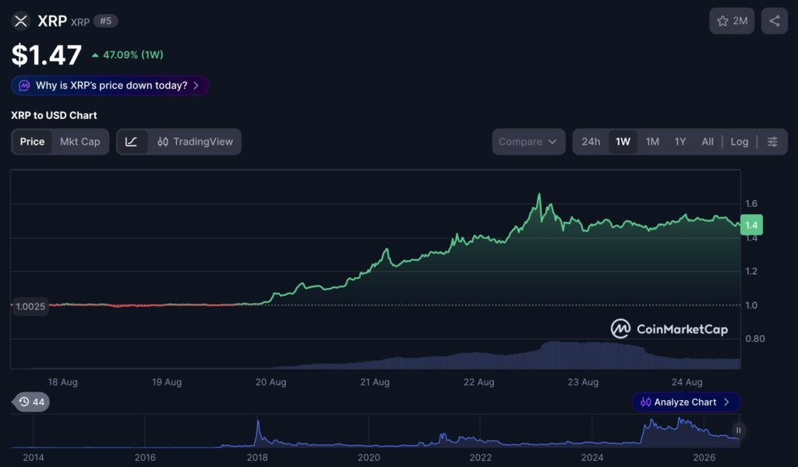This screenshot has height=467, width=798.
Task: Open the share icon button
Action: coord(774,21)
